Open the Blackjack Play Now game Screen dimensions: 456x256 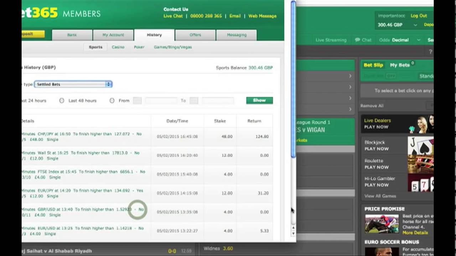397,145
